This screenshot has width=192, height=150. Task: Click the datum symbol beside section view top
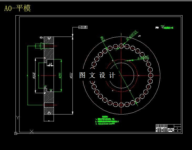[42, 38]
